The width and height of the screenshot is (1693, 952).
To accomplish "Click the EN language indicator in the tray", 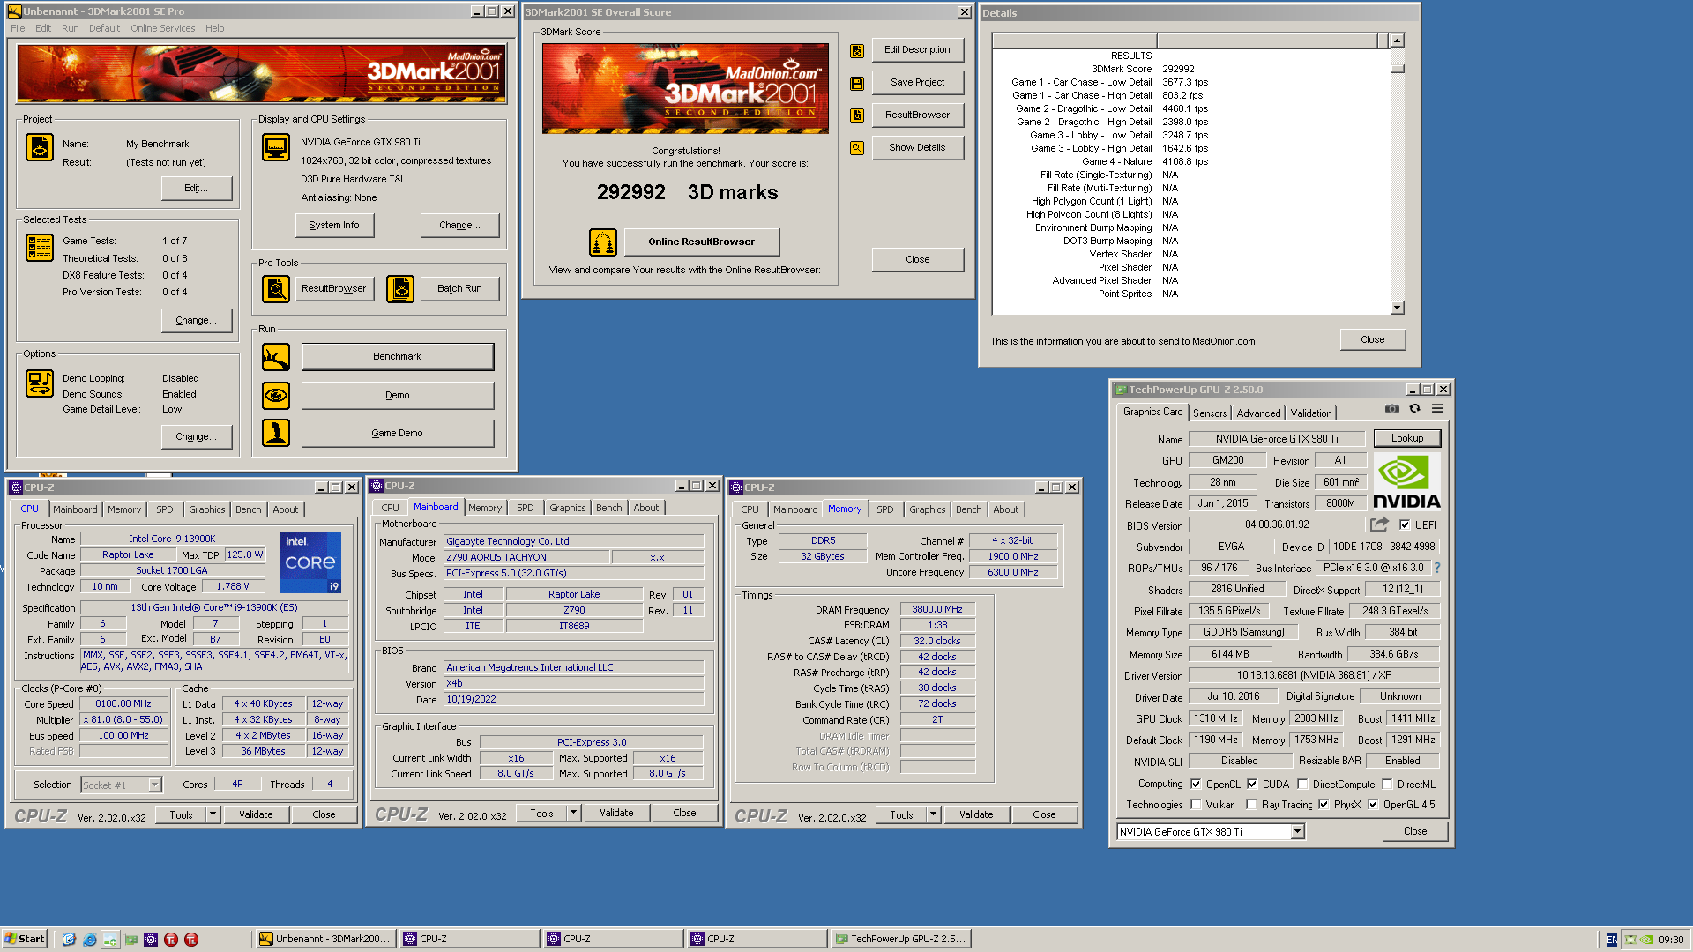I will click(1612, 940).
